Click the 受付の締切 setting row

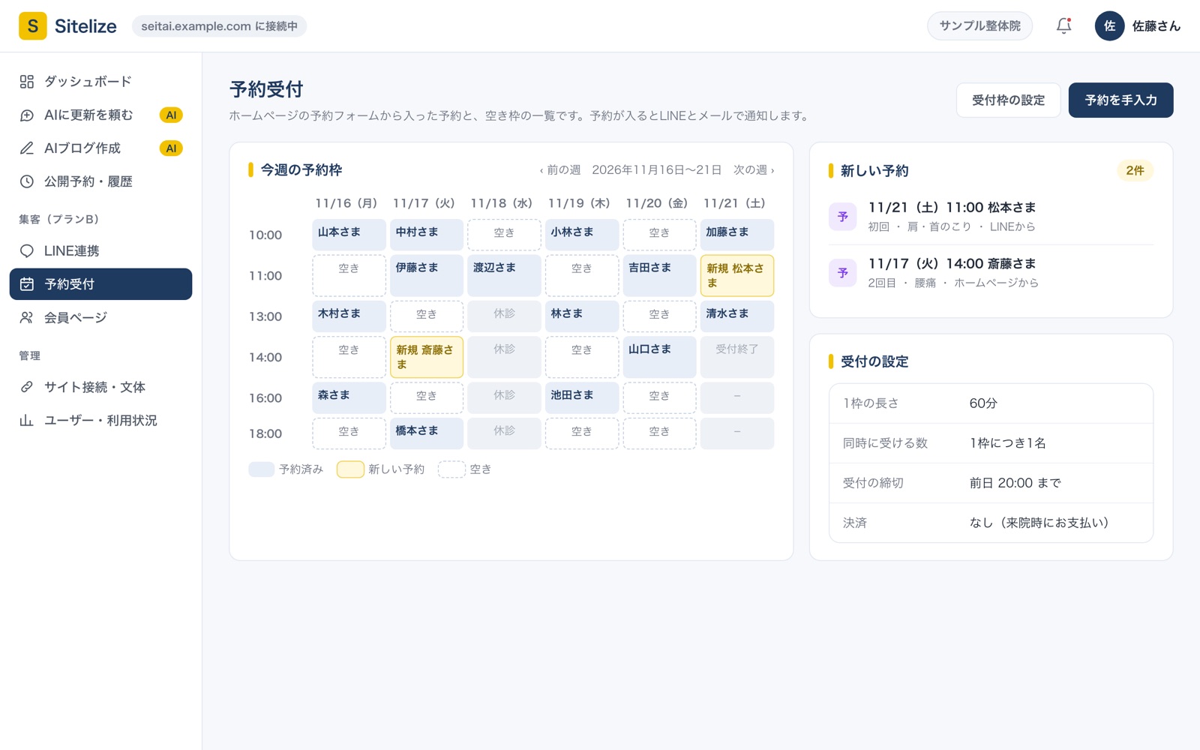(991, 483)
